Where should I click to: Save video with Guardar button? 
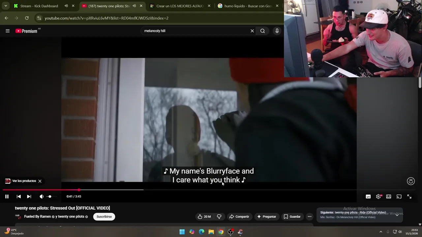point(292,217)
